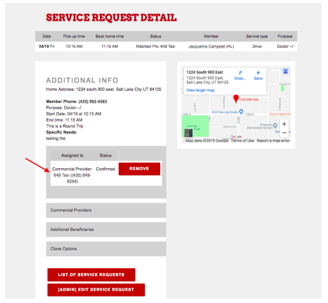Zoom in the map with the plus icon
Screen dimensions: 328x303
click(x=284, y=124)
